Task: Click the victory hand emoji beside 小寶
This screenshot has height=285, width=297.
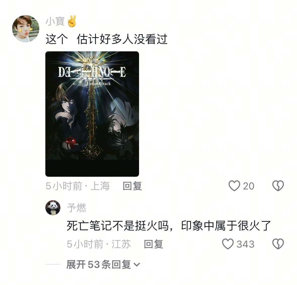Action: pos(72,21)
